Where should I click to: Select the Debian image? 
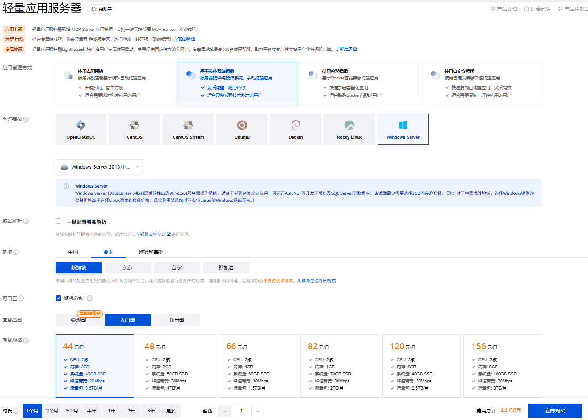click(x=296, y=129)
